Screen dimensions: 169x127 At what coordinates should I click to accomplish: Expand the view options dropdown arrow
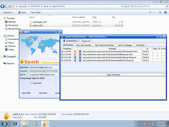pyautogui.click(x=154, y=12)
